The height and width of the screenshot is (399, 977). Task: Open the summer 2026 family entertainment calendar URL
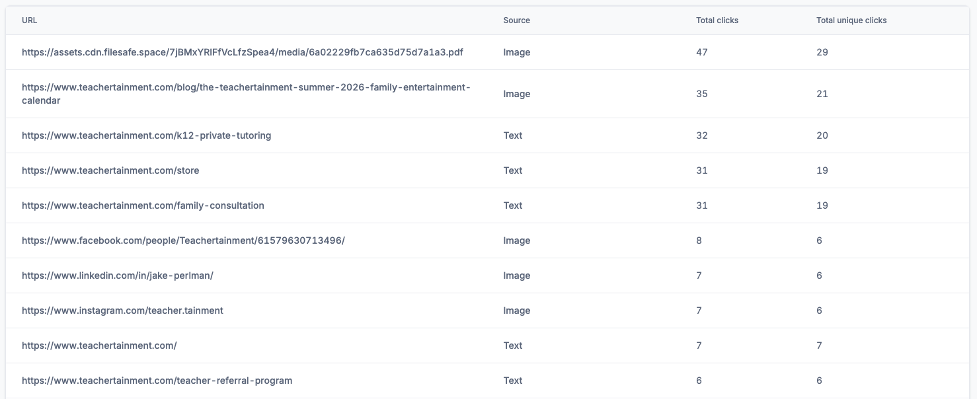pos(246,94)
